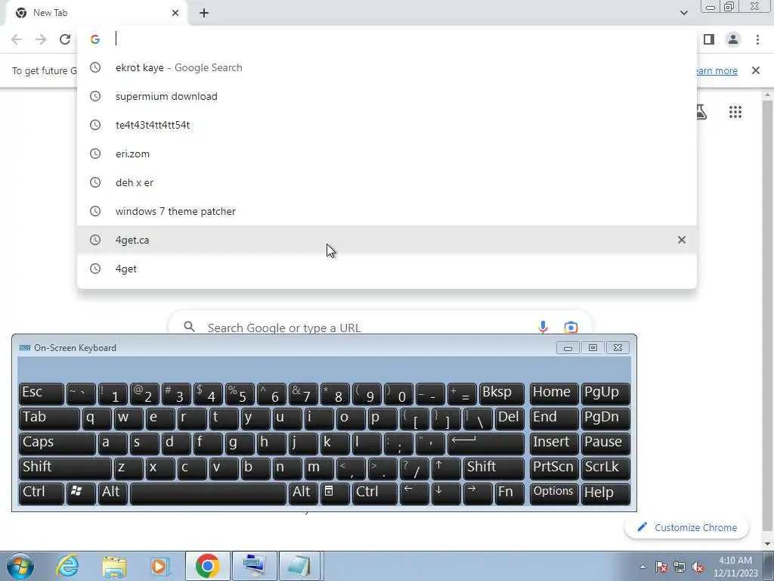Click the right arrow key
The image size is (774, 581).
point(478,493)
